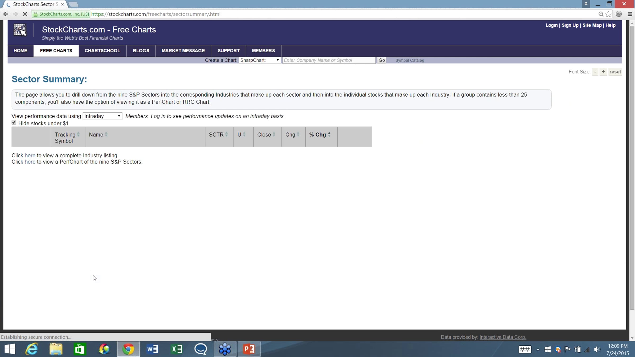The image size is (635, 357).
Task: Open the speech-bubble chat app in taskbar
Action: (x=201, y=349)
